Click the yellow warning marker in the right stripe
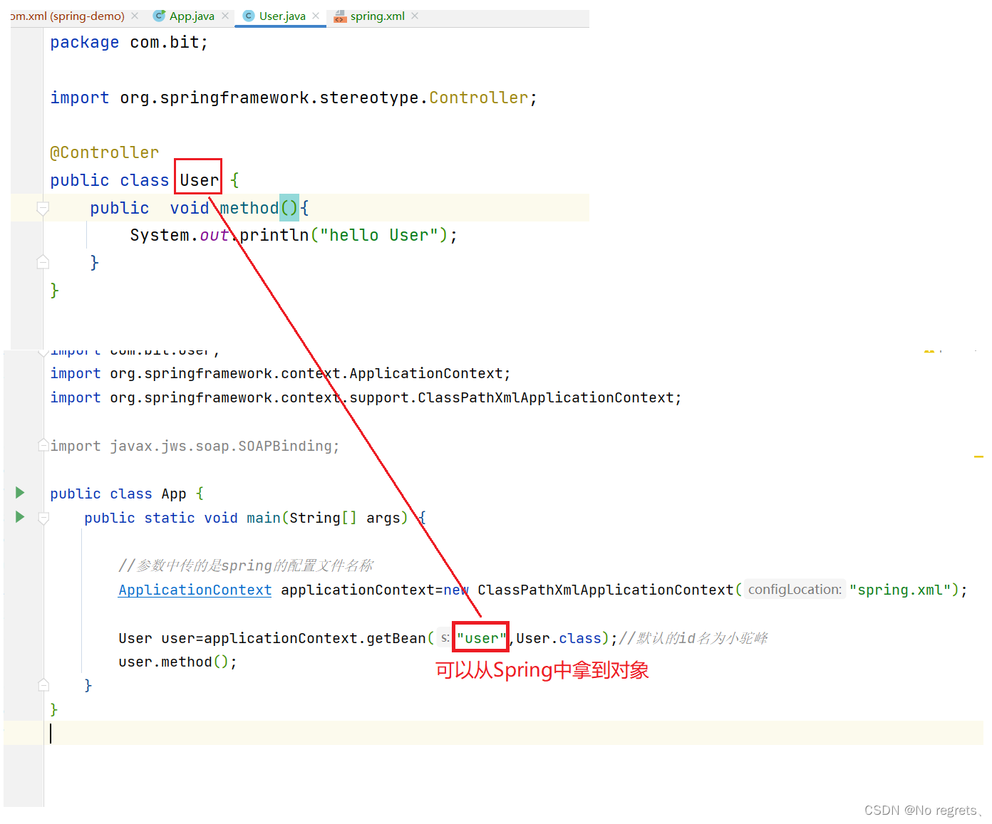 pos(978,457)
